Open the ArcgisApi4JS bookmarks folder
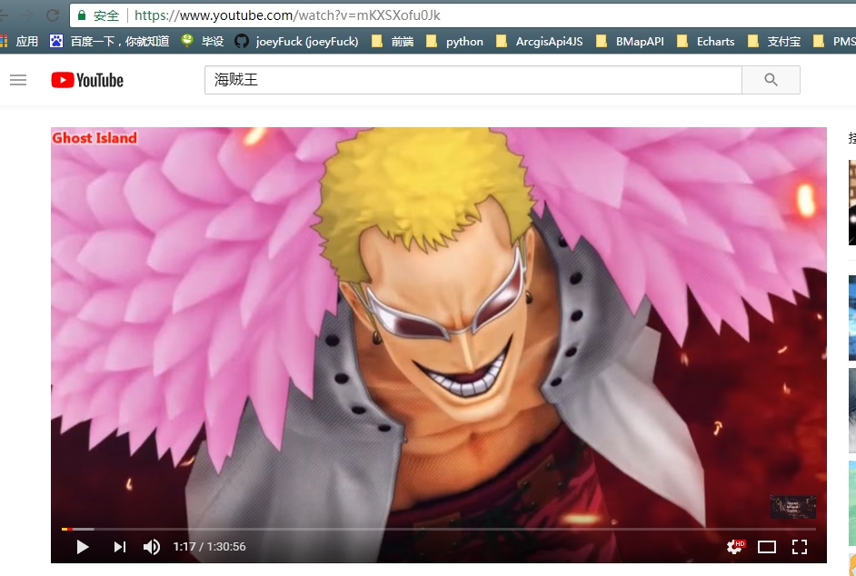This screenshot has height=576, width=856. pos(540,41)
